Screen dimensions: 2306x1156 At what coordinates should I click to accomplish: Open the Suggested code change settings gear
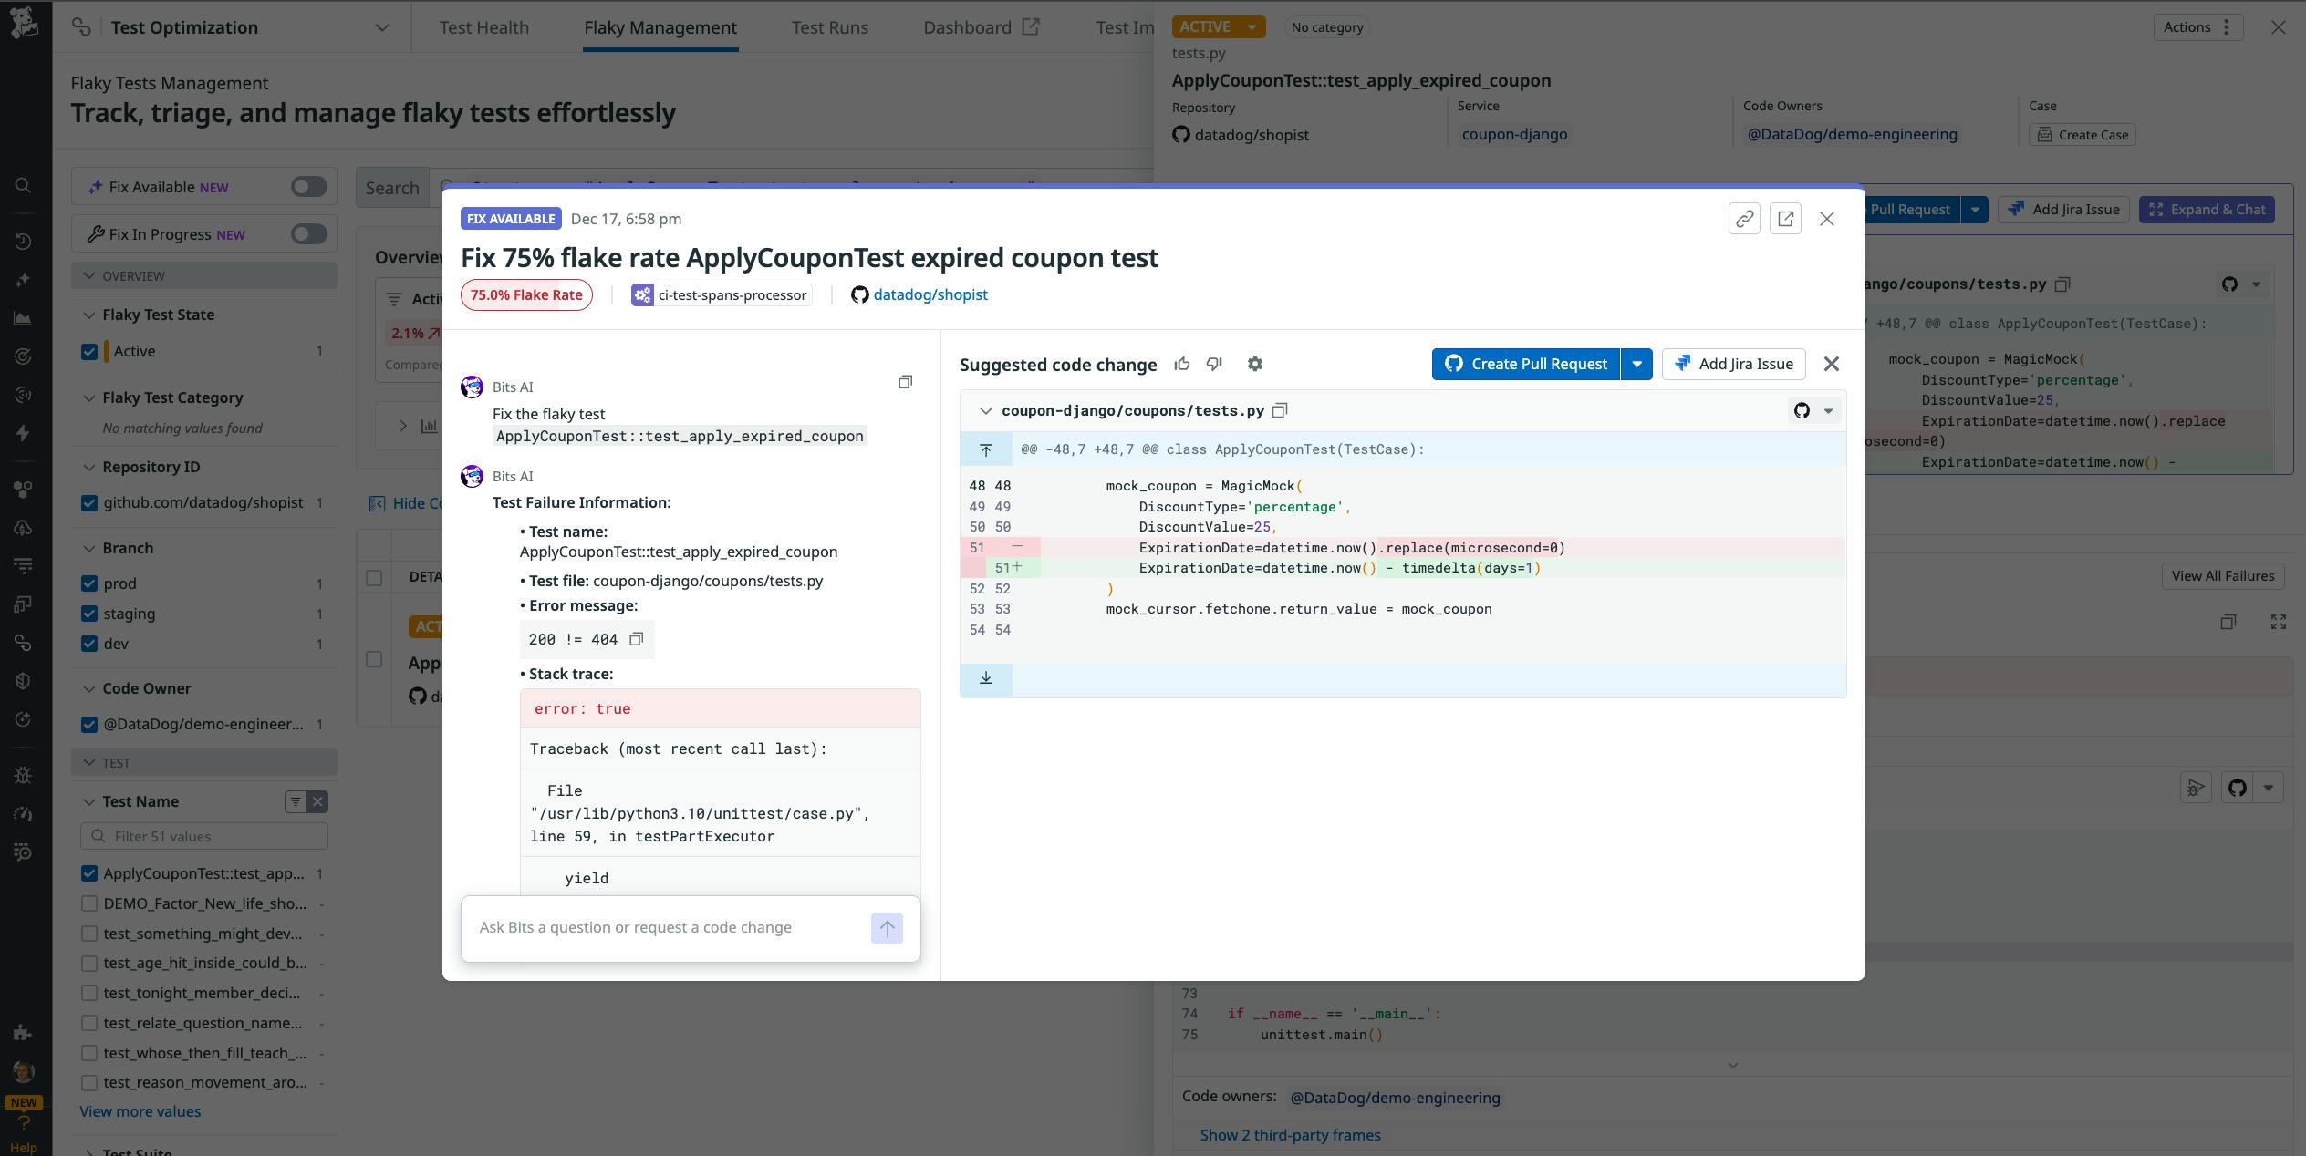[1256, 364]
